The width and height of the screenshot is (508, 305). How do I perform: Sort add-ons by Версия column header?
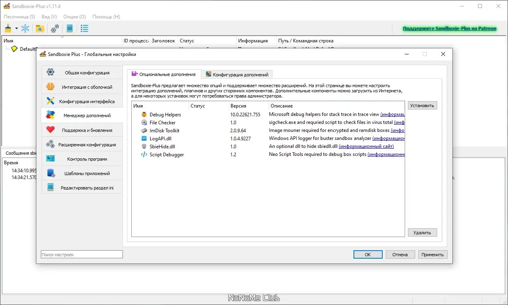pos(248,106)
